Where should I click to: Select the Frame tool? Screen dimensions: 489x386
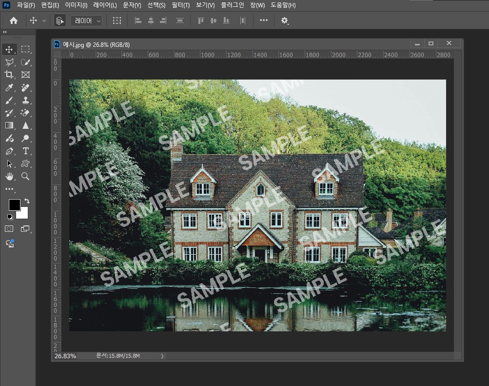pos(25,75)
